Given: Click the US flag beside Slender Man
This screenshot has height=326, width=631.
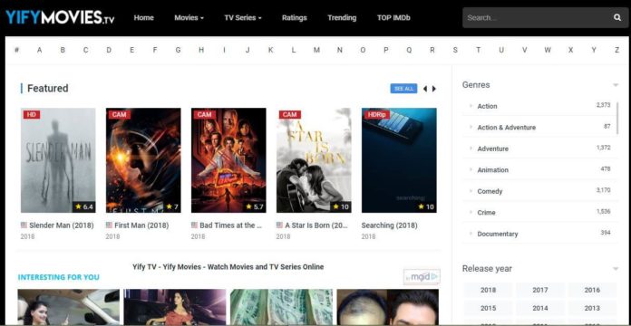Looking at the screenshot, I should (x=24, y=225).
